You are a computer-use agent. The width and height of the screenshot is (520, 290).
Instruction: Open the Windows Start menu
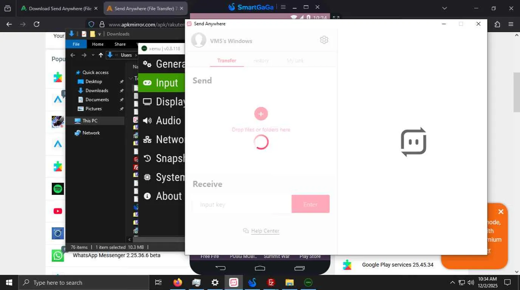click(9, 282)
